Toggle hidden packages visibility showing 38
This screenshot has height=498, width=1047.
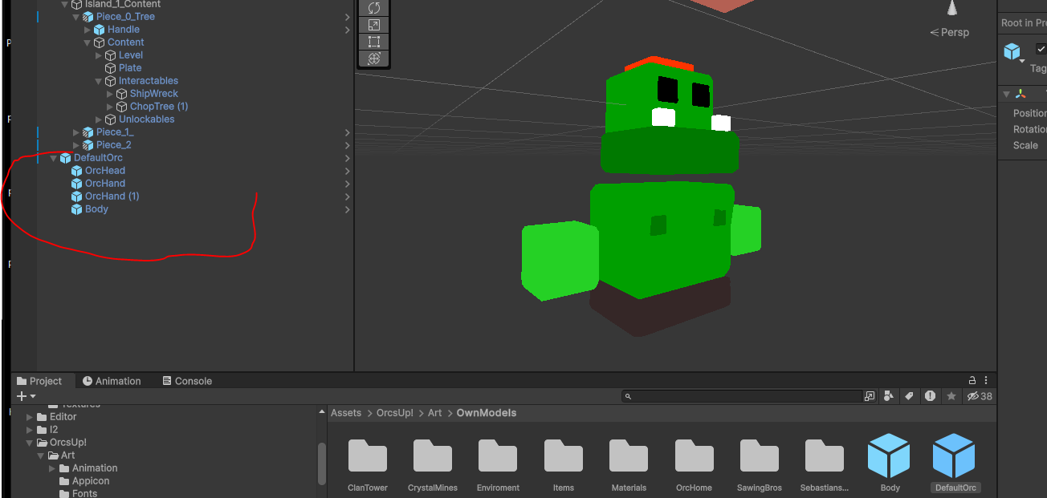[980, 396]
